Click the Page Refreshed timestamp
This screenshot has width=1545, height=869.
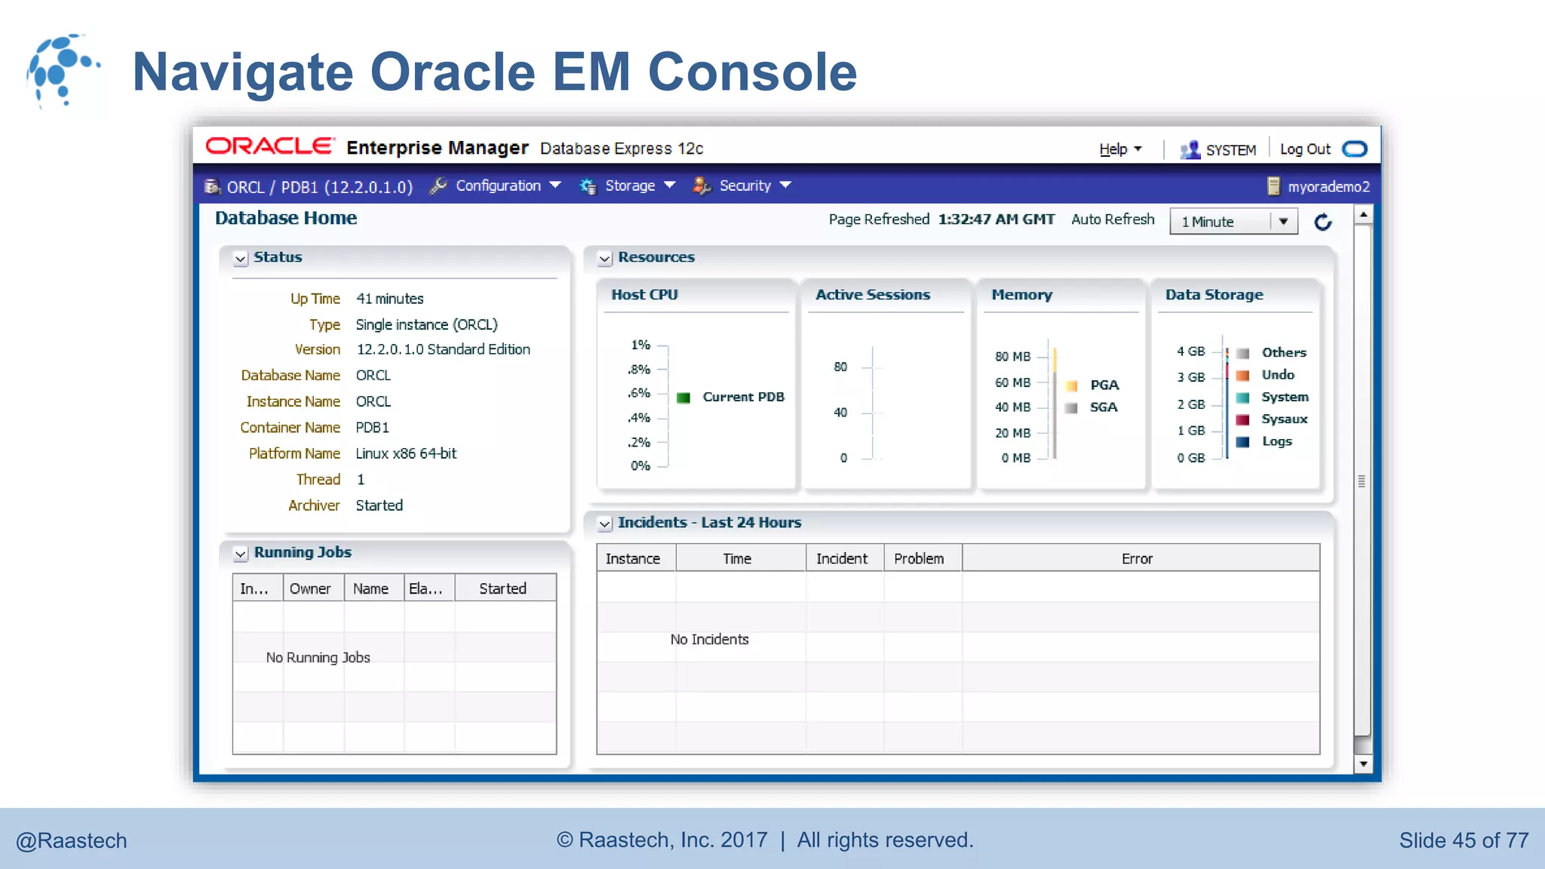pos(997,219)
